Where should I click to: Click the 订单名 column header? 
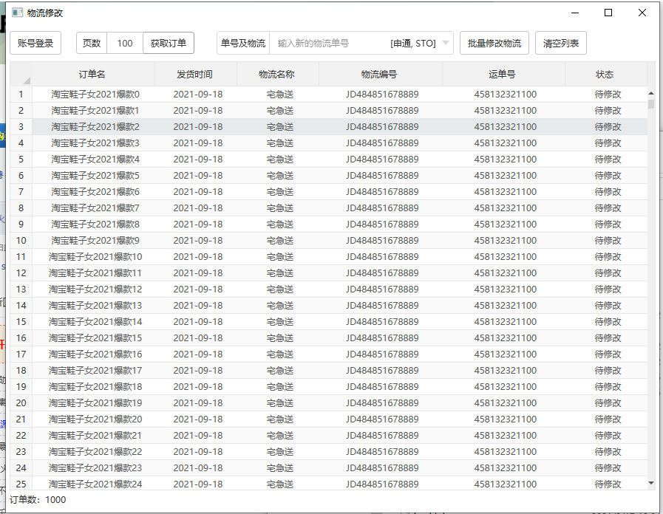pyautogui.click(x=89, y=74)
